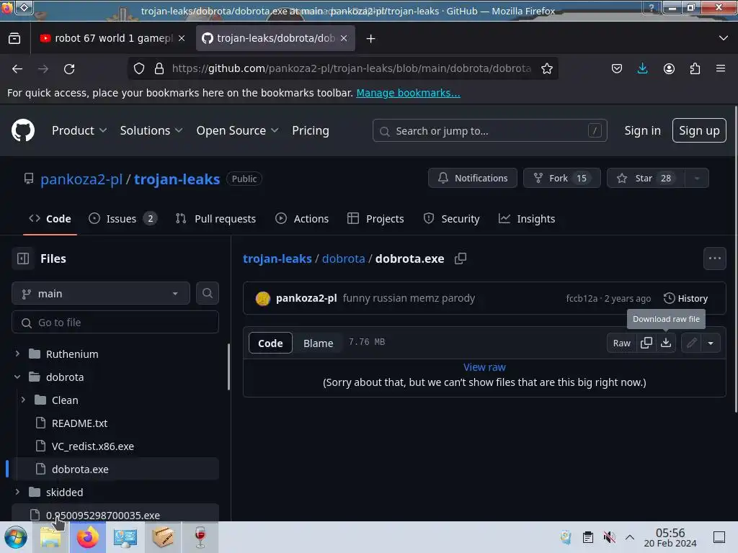The image size is (738, 553).
Task: Click Manage bookmarks link
Action: click(x=408, y=93)
